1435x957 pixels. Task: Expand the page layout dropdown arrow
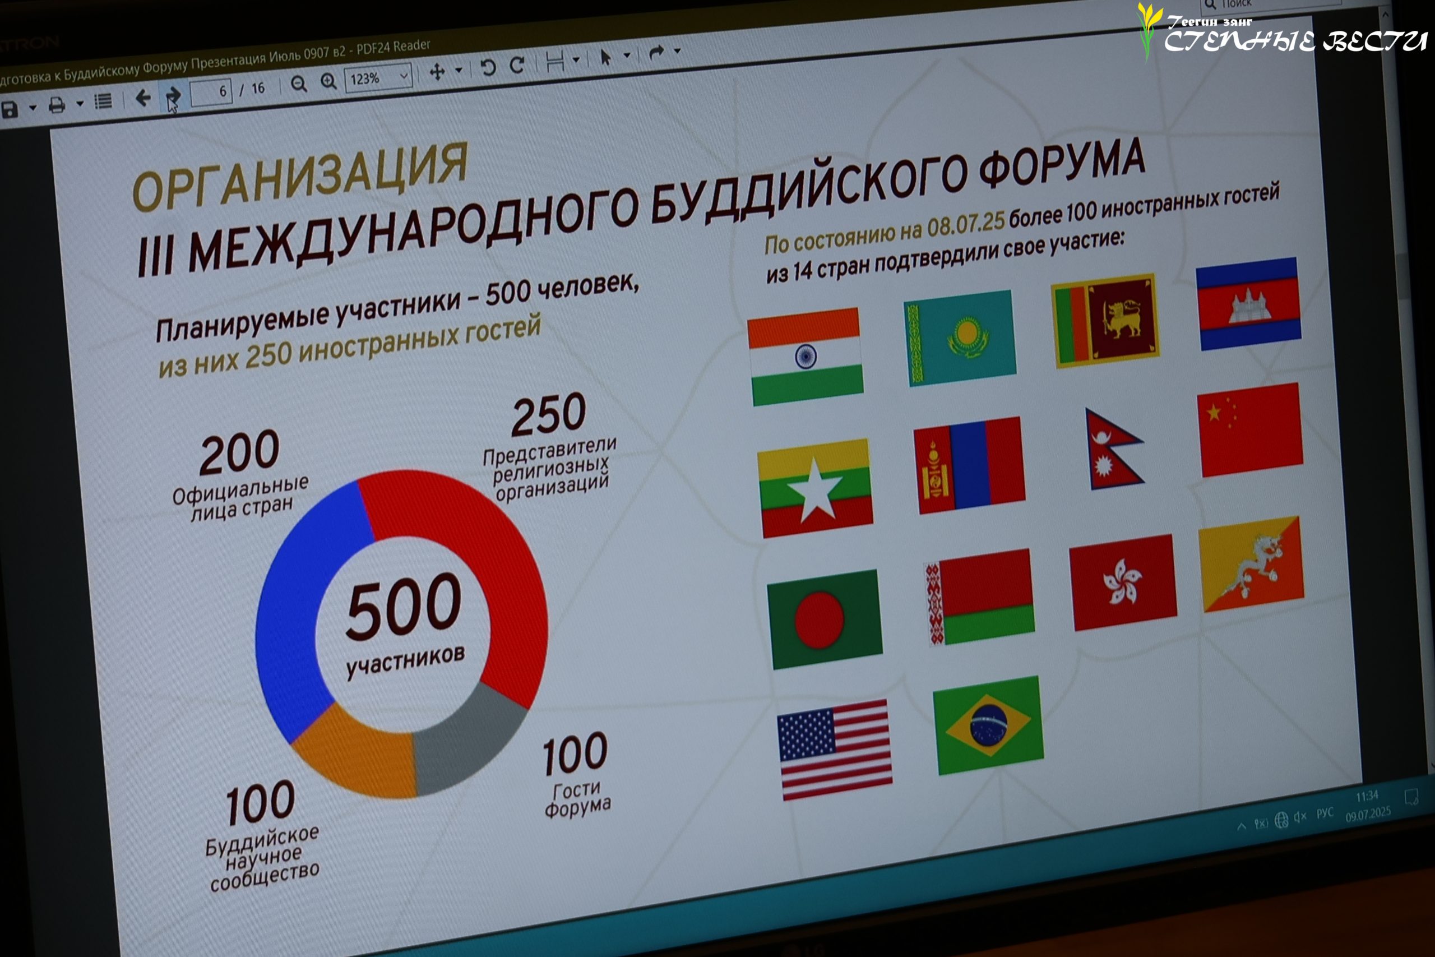click(x=576, y=59)
